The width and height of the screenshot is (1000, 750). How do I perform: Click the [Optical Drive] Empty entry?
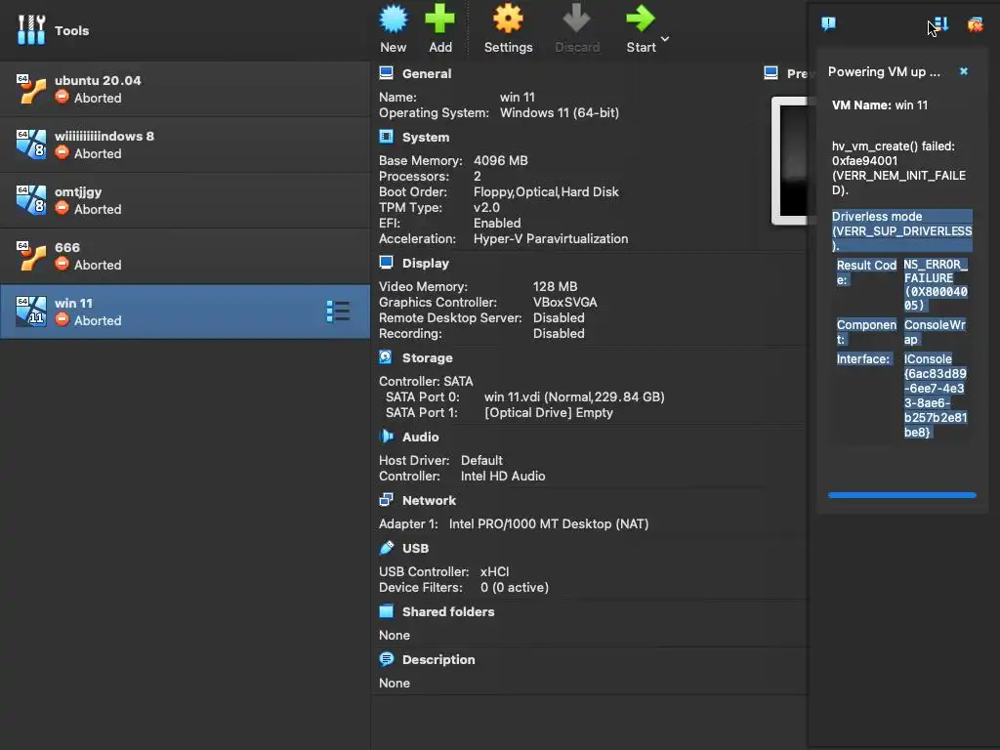coord(549,413)
